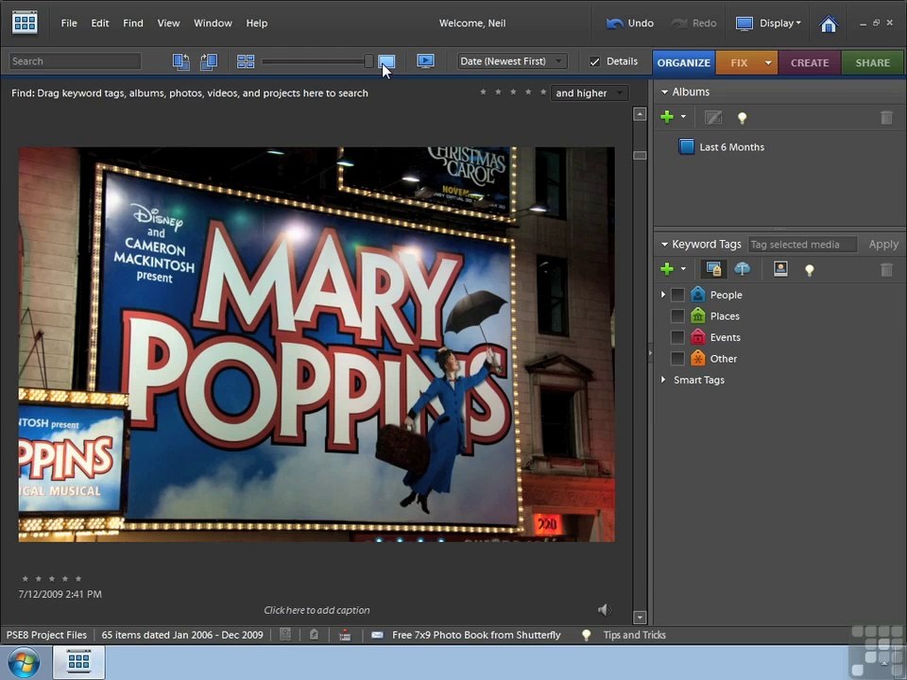This screenshot has width=907, height=680.
Task: Open the FIX tab dropdown arrow
Action: (x=768, y=62)
